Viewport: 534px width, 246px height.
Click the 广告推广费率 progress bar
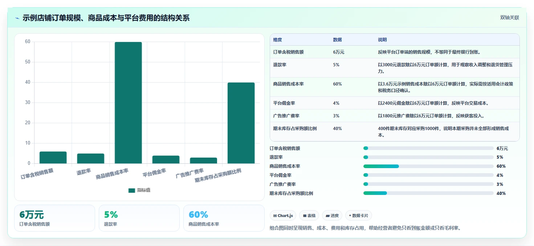[x=428, y=184]
